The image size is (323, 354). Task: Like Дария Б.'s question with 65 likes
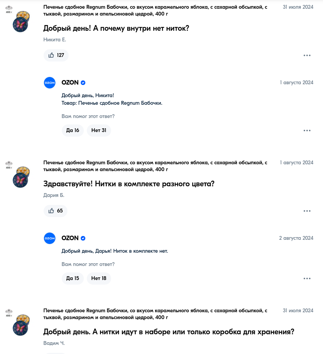pos(55,211)
